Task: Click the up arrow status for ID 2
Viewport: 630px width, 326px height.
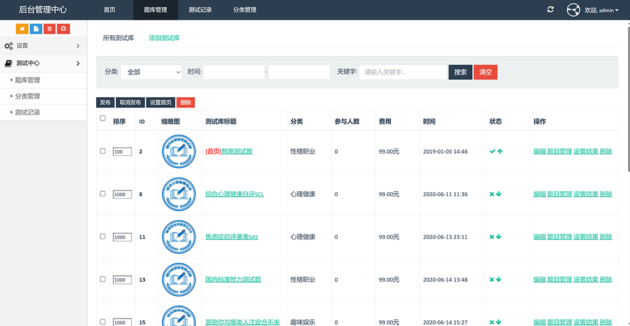Action: pyautogui.click(x=500, y=151)
